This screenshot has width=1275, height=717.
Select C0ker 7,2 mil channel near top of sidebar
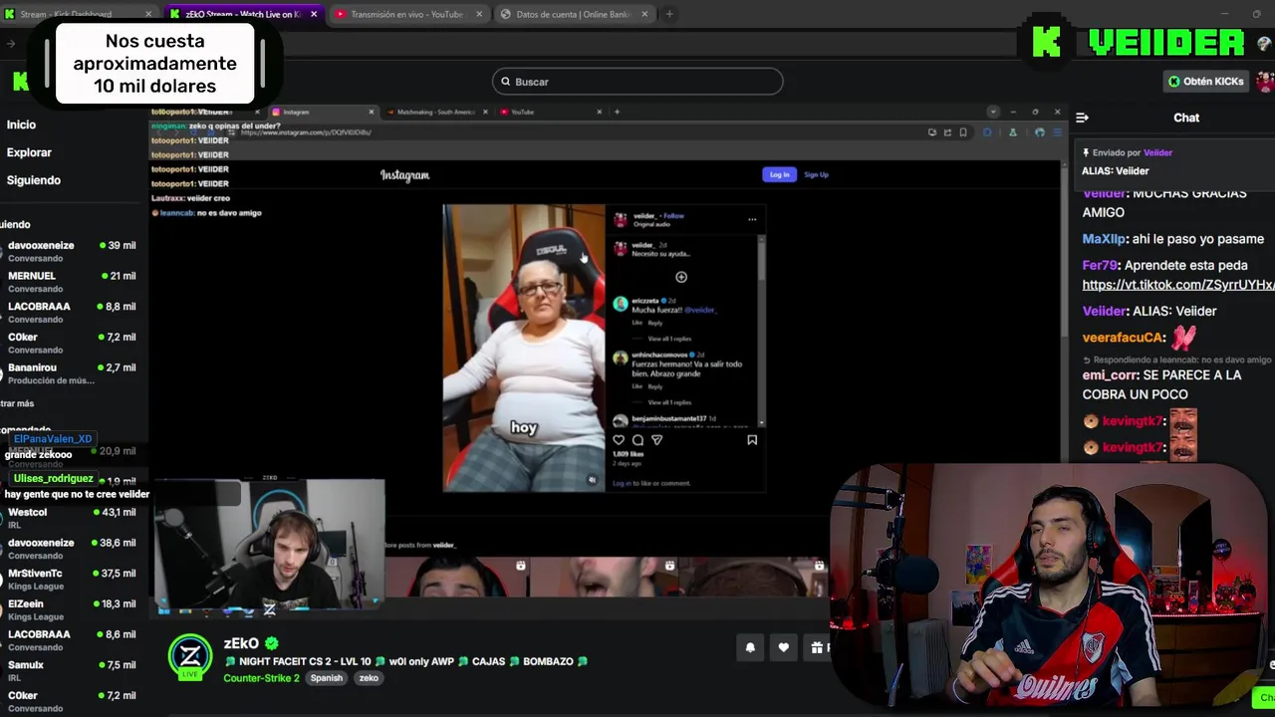pos(70,343)
